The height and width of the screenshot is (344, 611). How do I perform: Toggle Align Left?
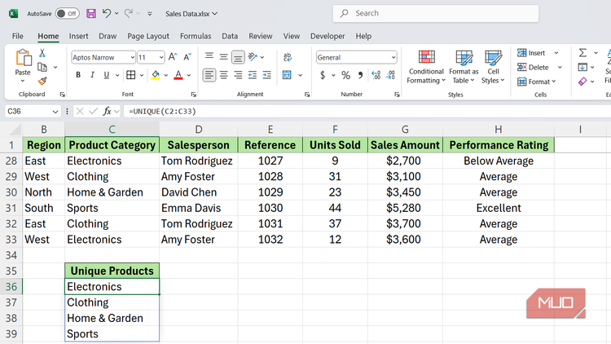pyautogui.click(x=209, y=75)
